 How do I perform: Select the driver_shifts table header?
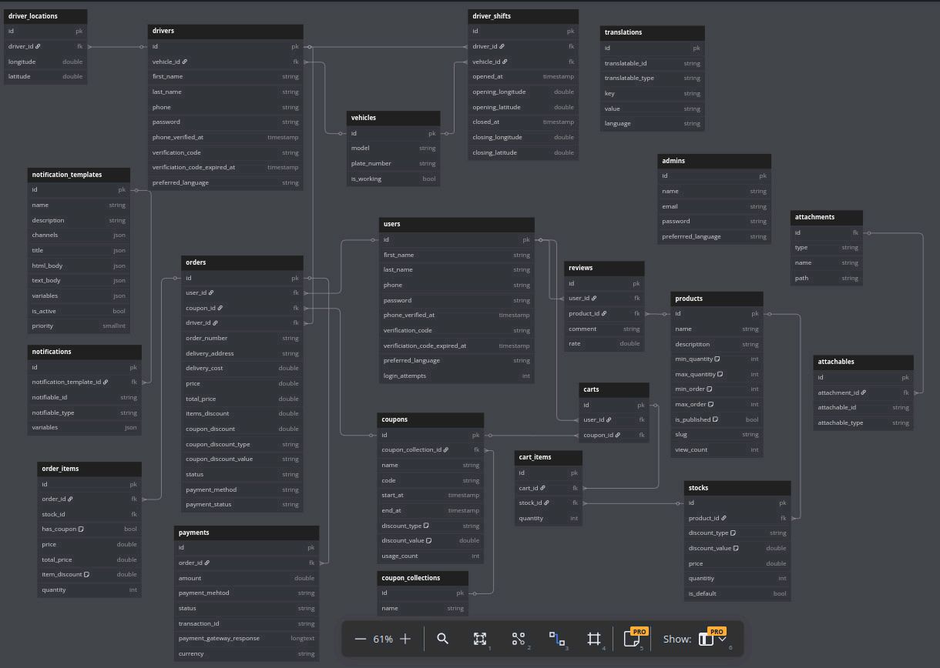(523, 16)
